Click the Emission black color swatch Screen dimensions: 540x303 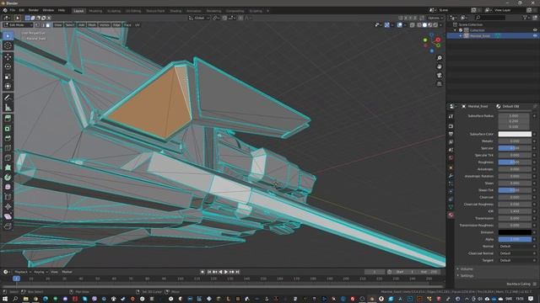515,232
